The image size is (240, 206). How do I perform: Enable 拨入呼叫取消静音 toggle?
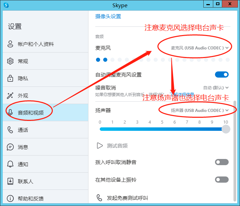(222, 162)
